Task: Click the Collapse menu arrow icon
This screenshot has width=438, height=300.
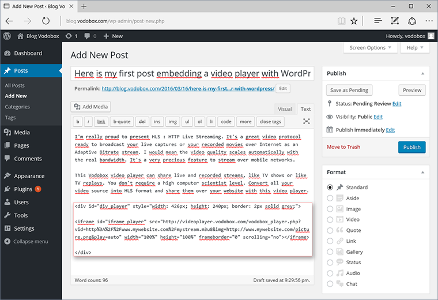Action: click(7, 241)
